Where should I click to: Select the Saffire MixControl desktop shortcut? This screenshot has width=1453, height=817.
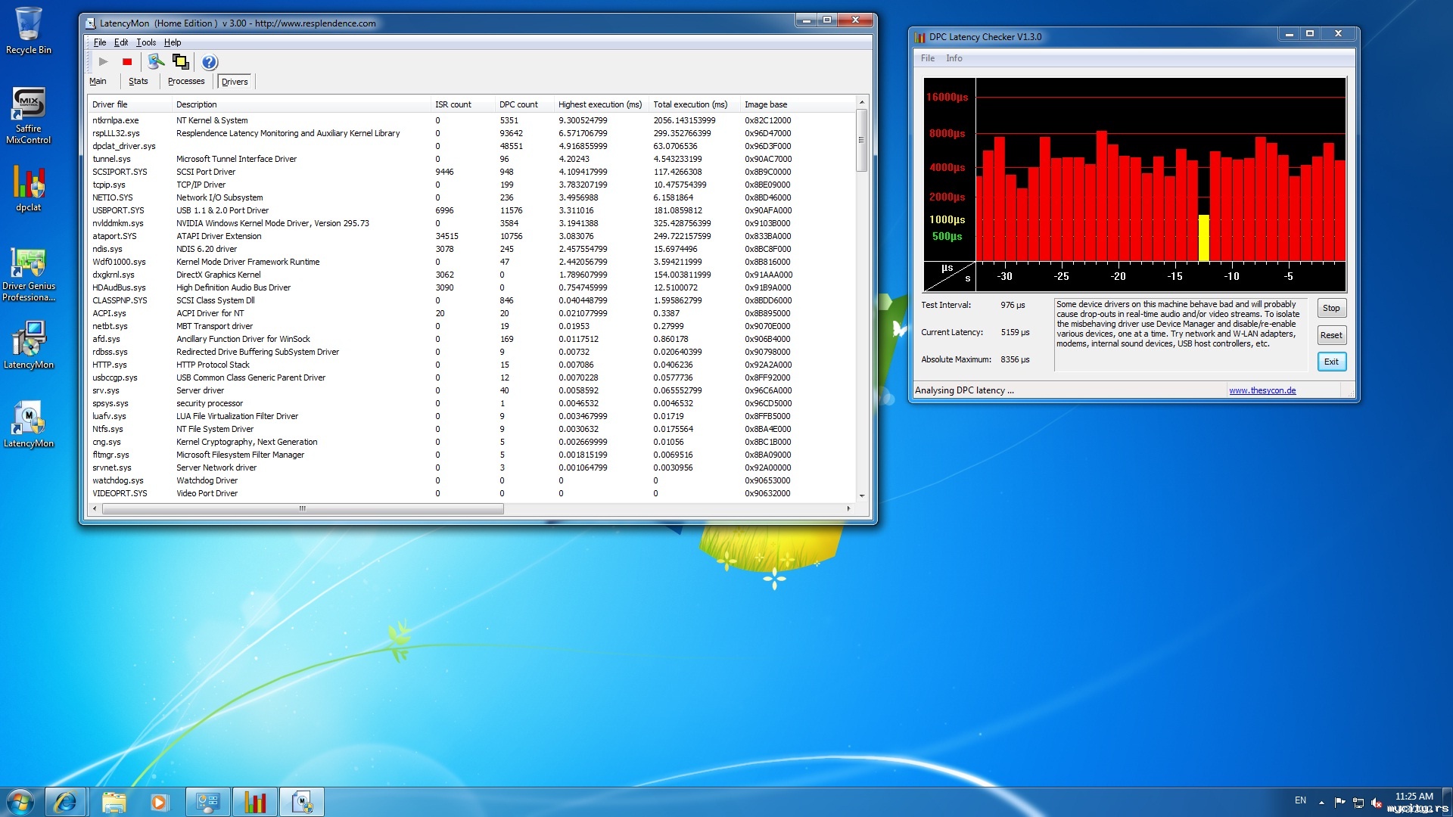point(29,115)
